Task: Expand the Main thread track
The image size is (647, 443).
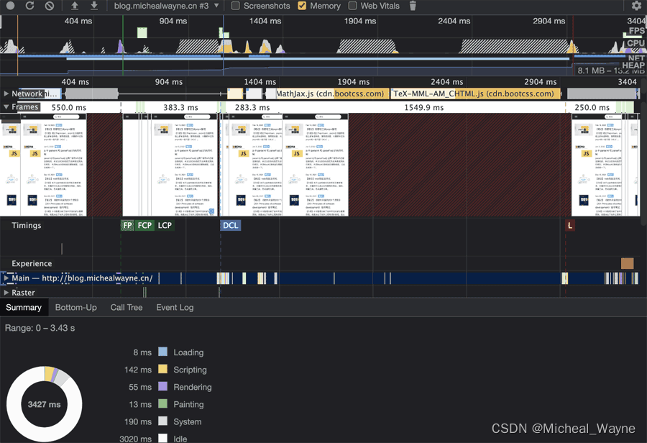Action: tap(6, 278)
